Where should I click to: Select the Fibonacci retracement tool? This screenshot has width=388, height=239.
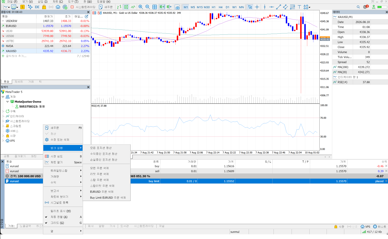coord(292,7)
